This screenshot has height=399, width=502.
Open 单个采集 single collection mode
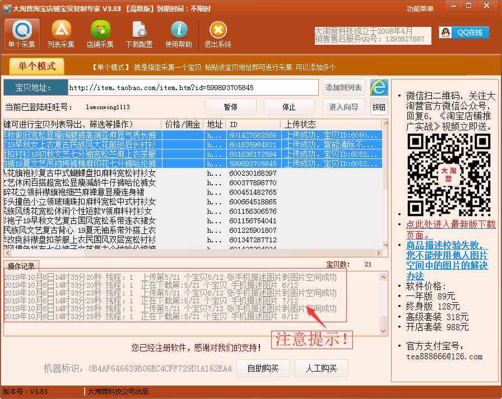pyautogui.click(x=22, y=34)
